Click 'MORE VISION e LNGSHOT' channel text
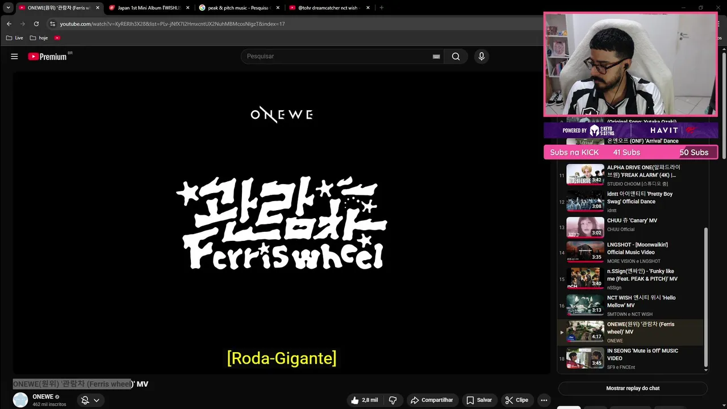 tap(634, 261)
